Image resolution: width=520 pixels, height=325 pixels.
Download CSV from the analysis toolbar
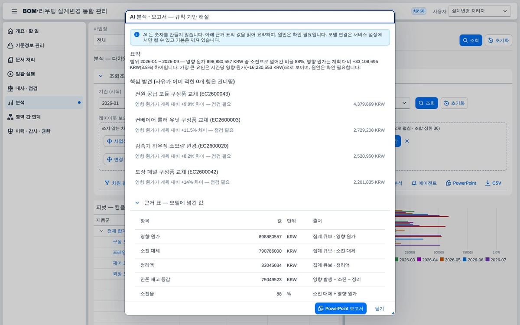point(493,183)
